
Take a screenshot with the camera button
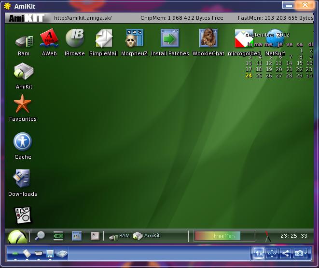(298, 254)
